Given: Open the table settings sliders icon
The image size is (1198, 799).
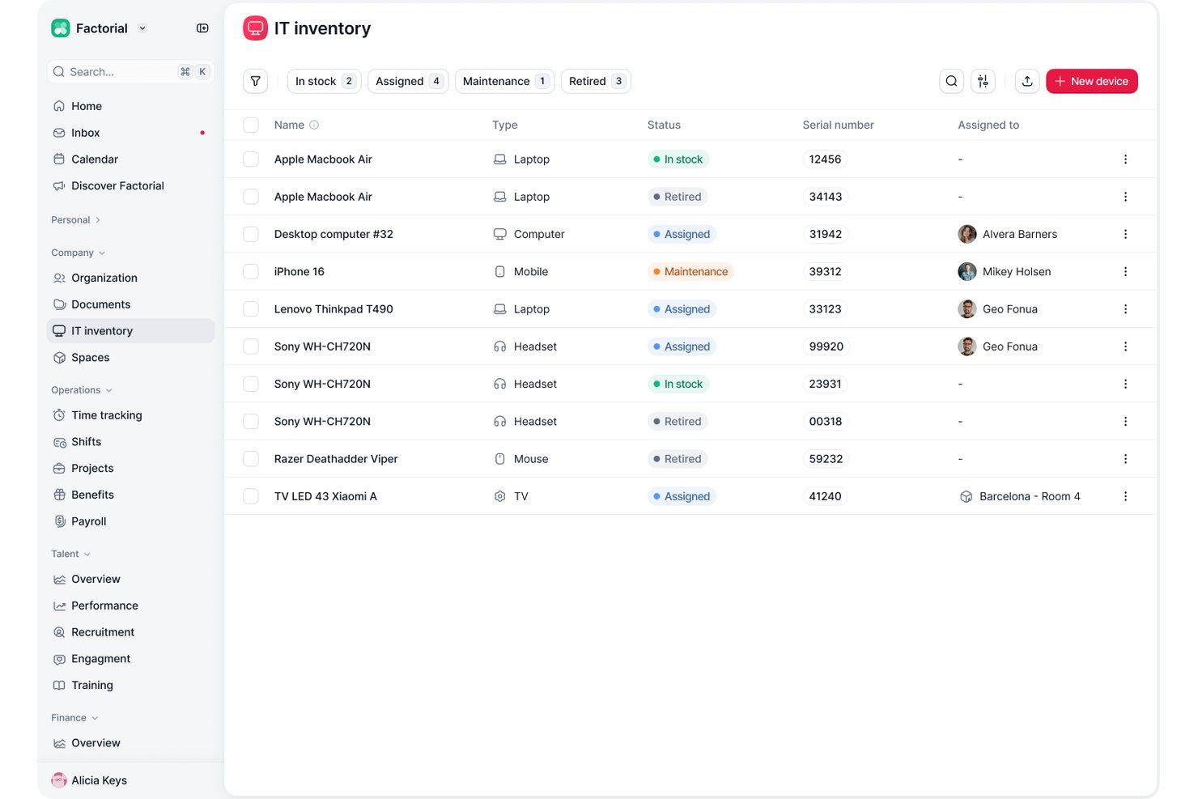Looking at the screenshot, I should [983, 81].
